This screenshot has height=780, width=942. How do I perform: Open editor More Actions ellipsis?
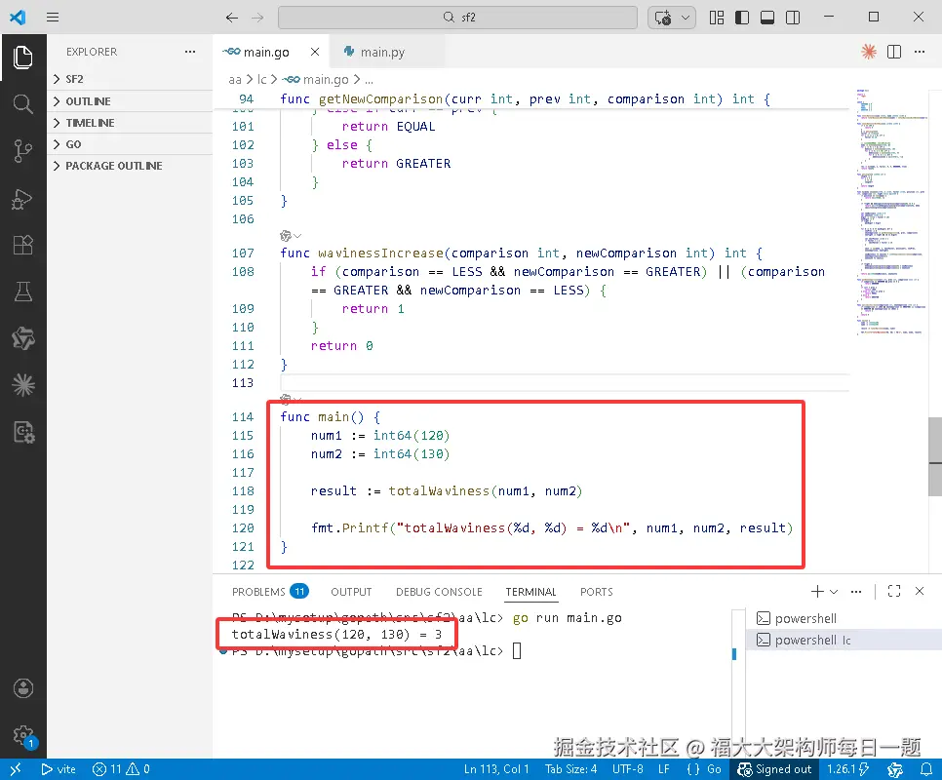pyautogui.click(x=920, y=52)
